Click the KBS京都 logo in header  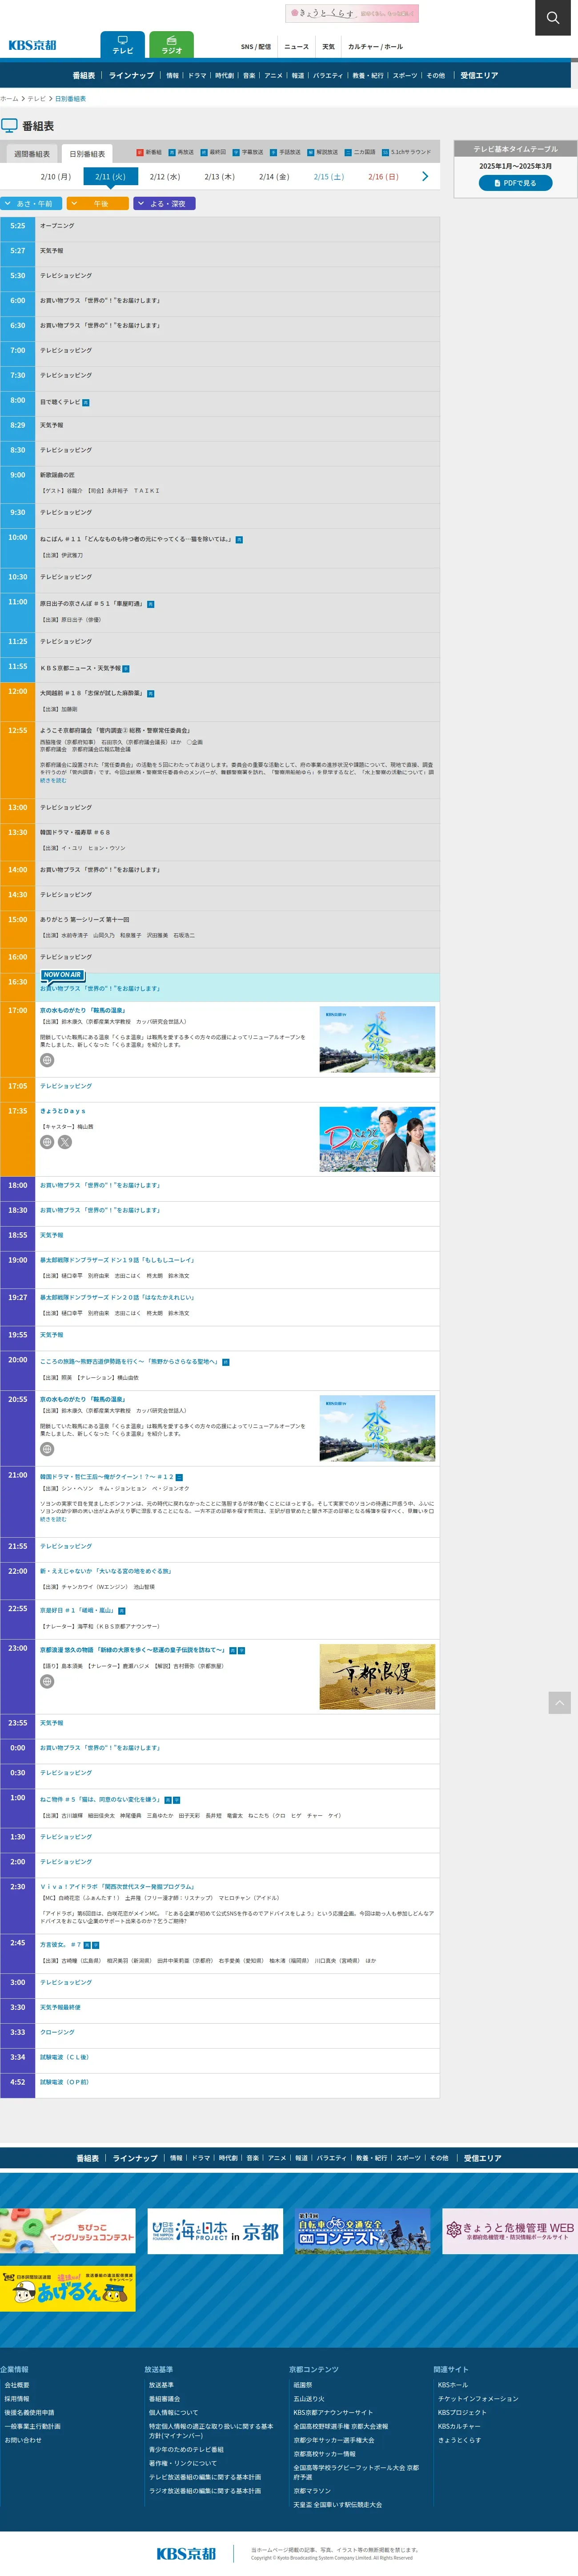pyautogui.click(x=33, y=45)
